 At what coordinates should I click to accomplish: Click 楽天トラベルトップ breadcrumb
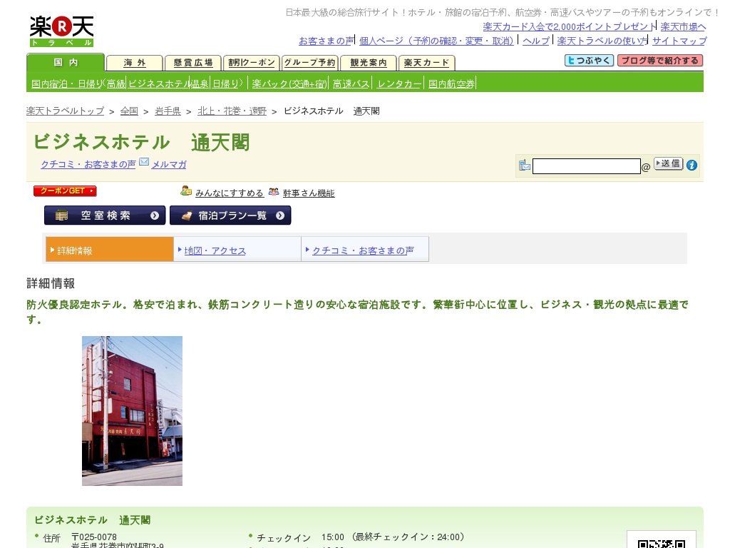coord(65,111)
